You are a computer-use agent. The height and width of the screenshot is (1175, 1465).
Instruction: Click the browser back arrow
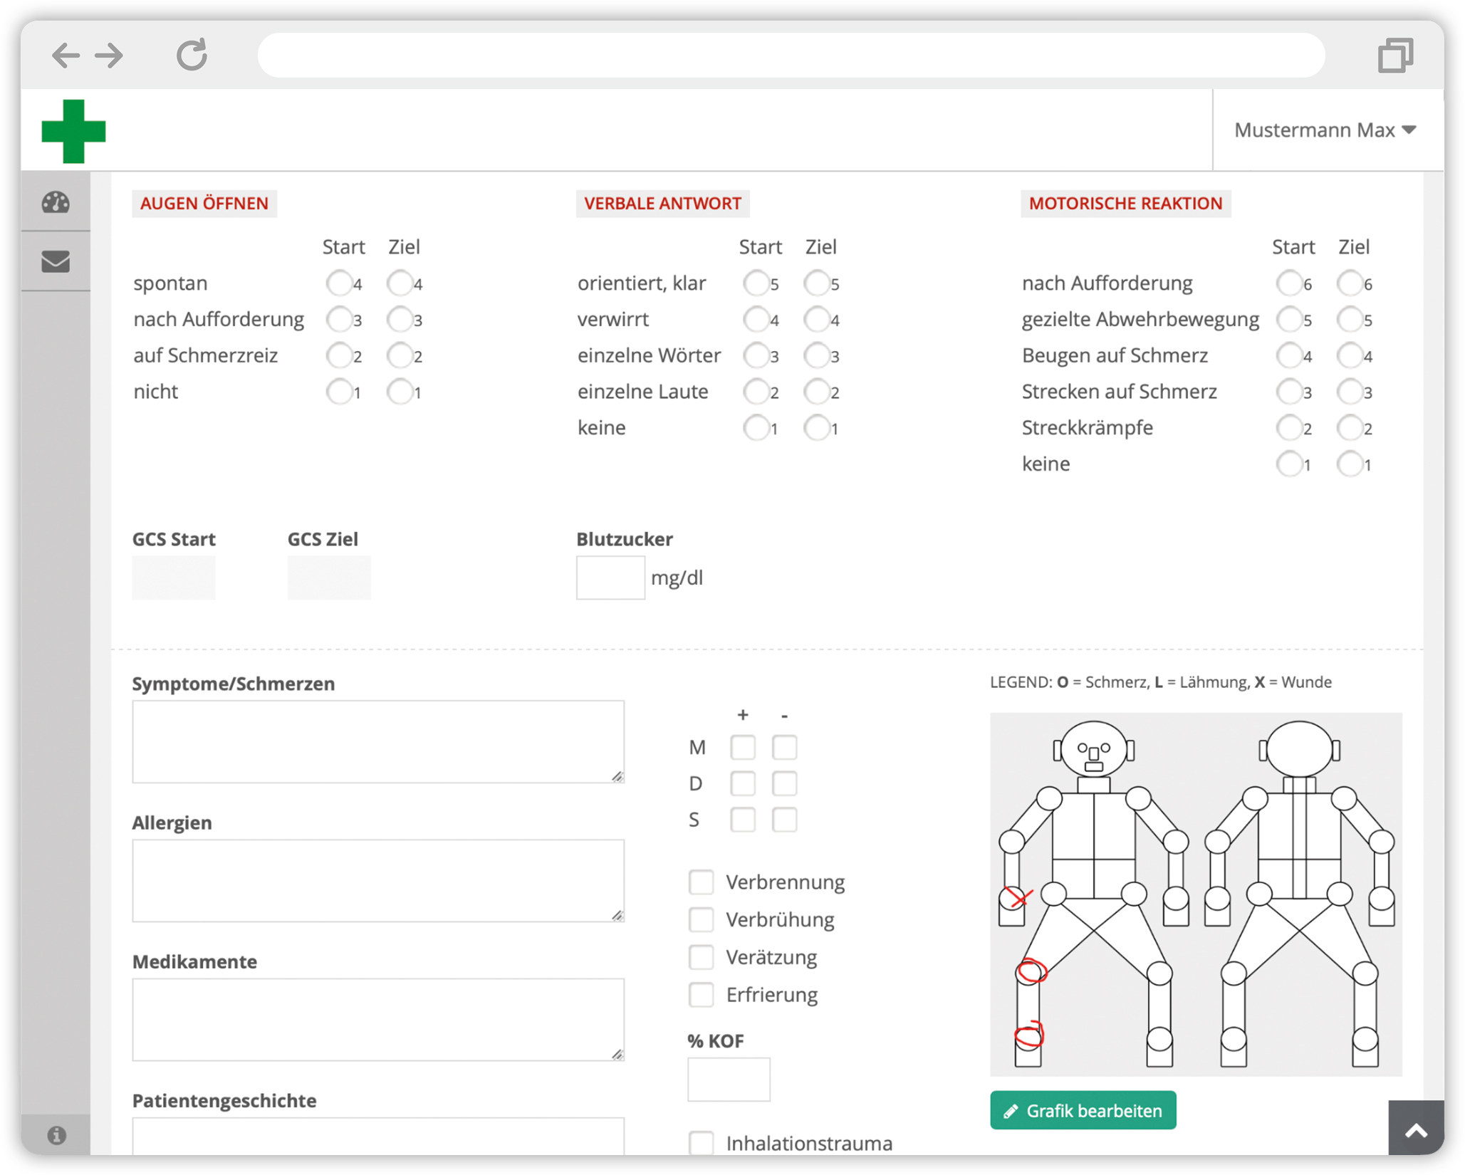click(66, 55)
